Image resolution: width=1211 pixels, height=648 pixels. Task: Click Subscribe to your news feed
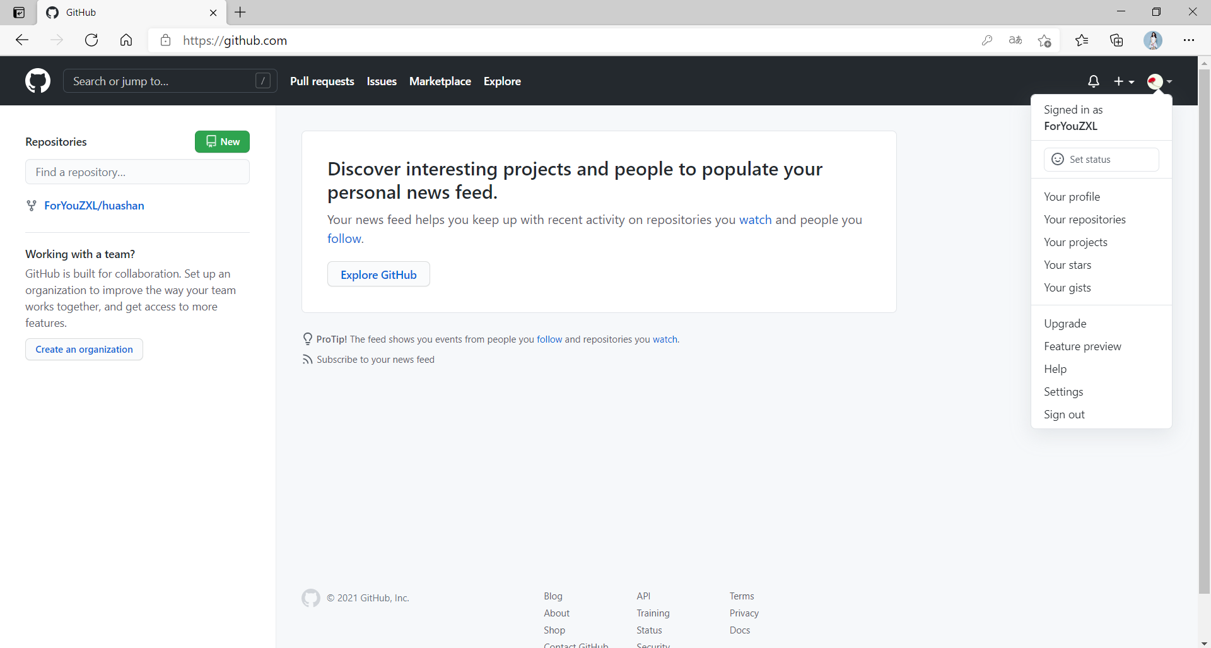point(375,360)
